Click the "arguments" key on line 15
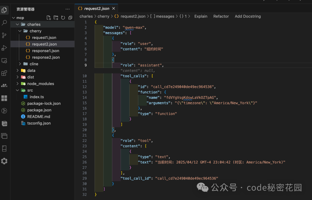The image size is (312, 200). point(159,103)
